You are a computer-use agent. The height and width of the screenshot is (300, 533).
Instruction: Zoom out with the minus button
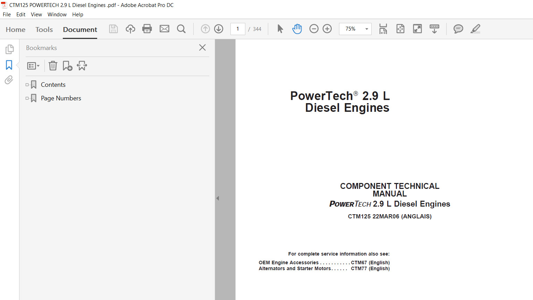(x=314, y=29)
